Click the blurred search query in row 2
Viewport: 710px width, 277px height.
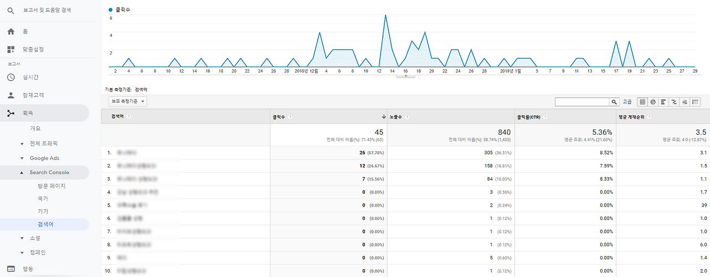(x=136, y=165)
